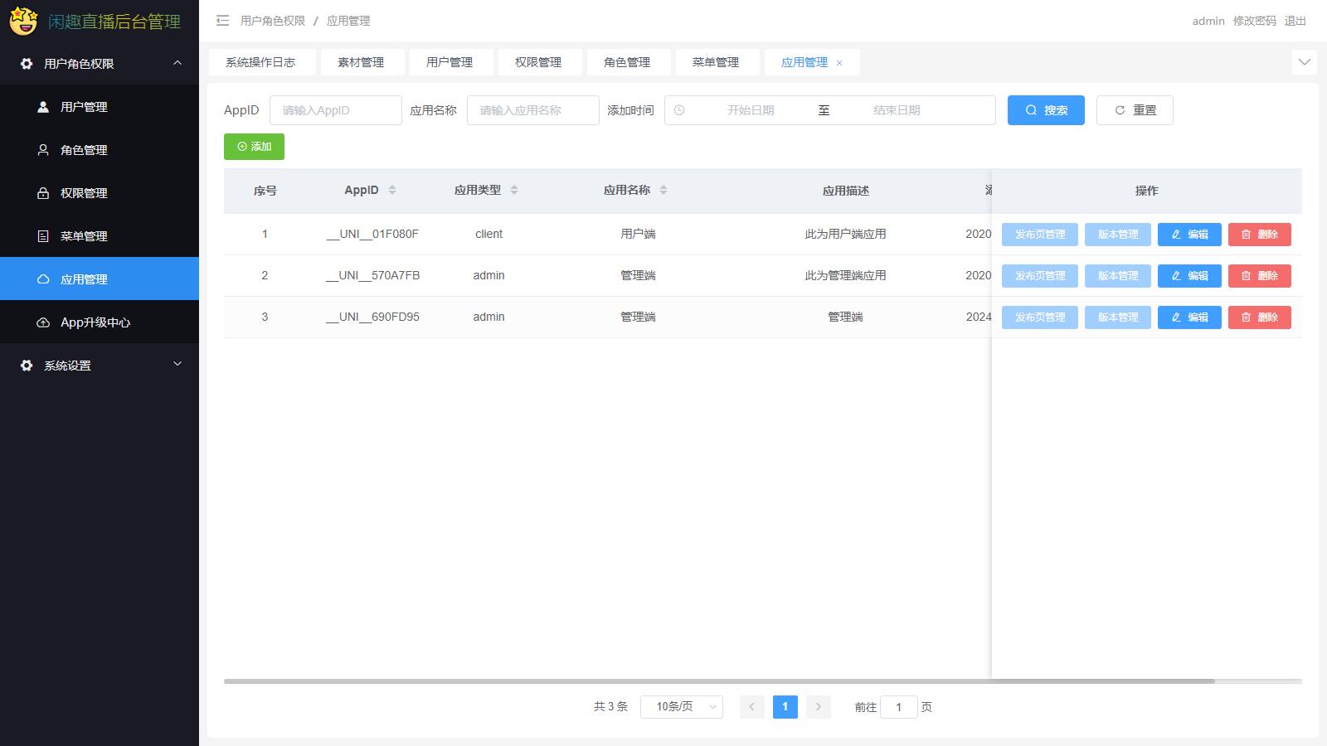1327x746 pixels.
Task: Click the clock icon in date range picker
Action: [679, 110]
